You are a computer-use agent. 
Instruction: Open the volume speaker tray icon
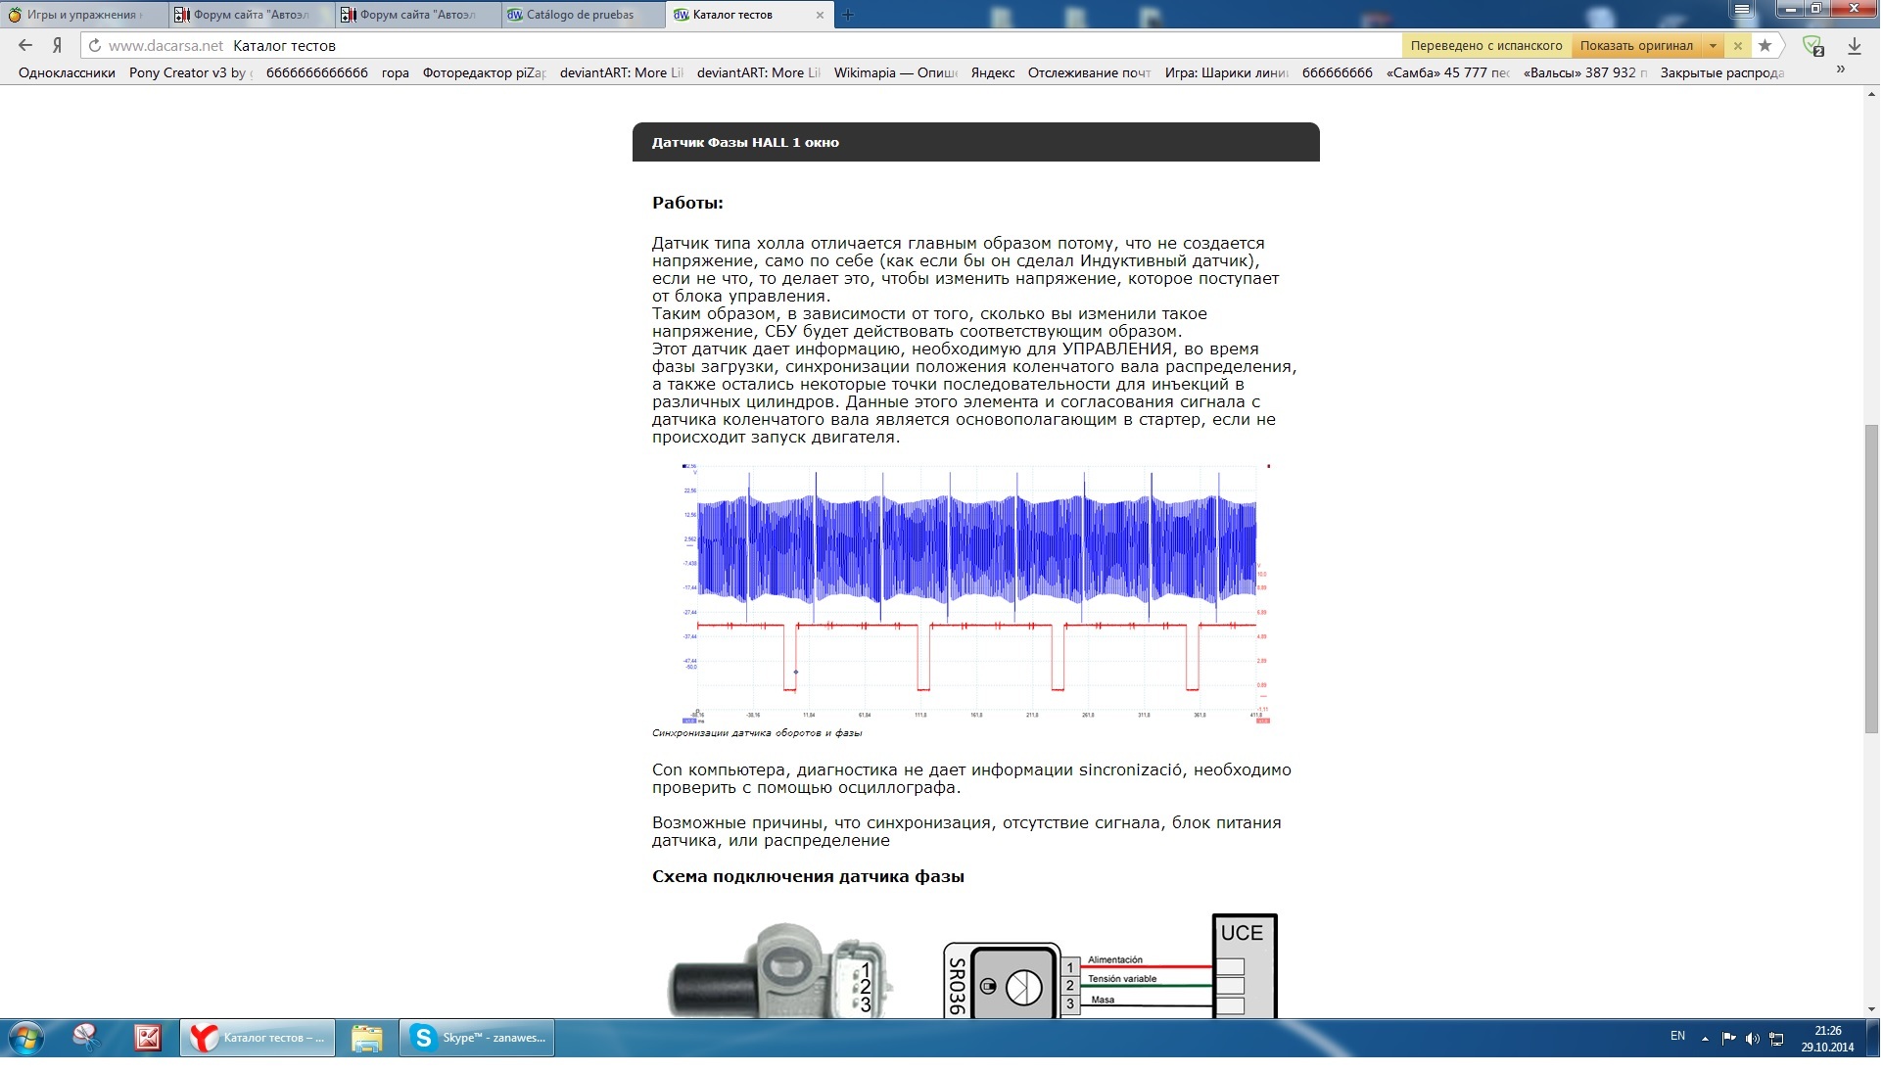pos(1752,1039)
